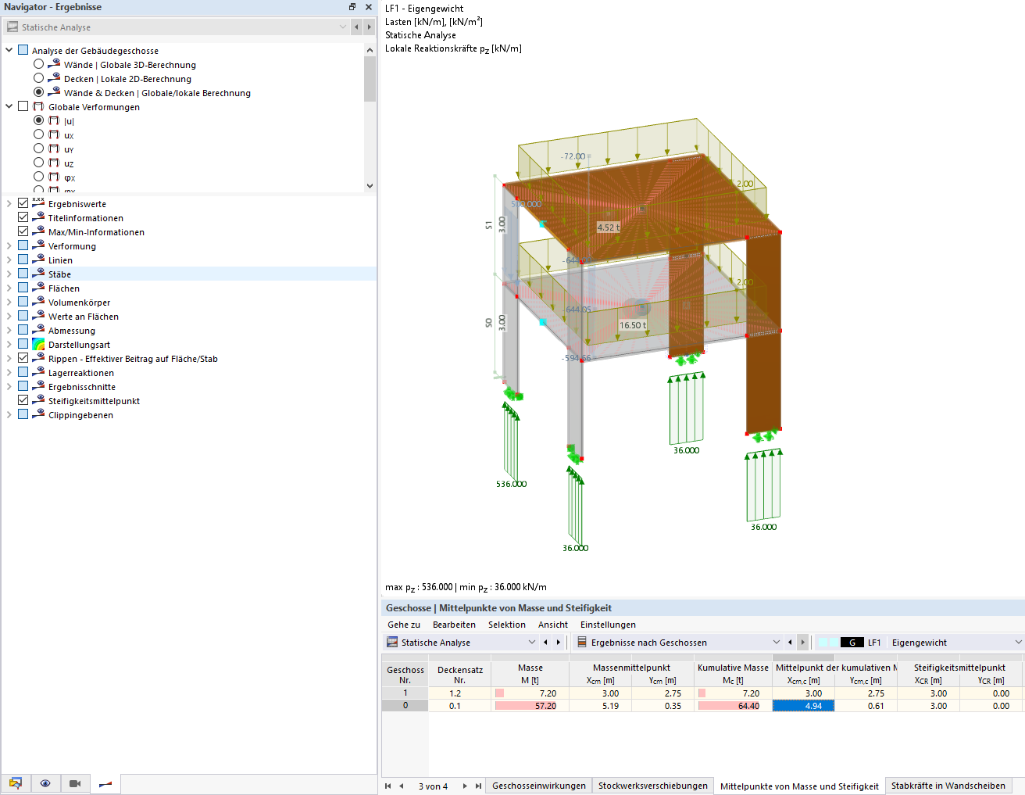1025x795 pixels.
Task: Enable Verformung checkbox
Action: point(23,245)
